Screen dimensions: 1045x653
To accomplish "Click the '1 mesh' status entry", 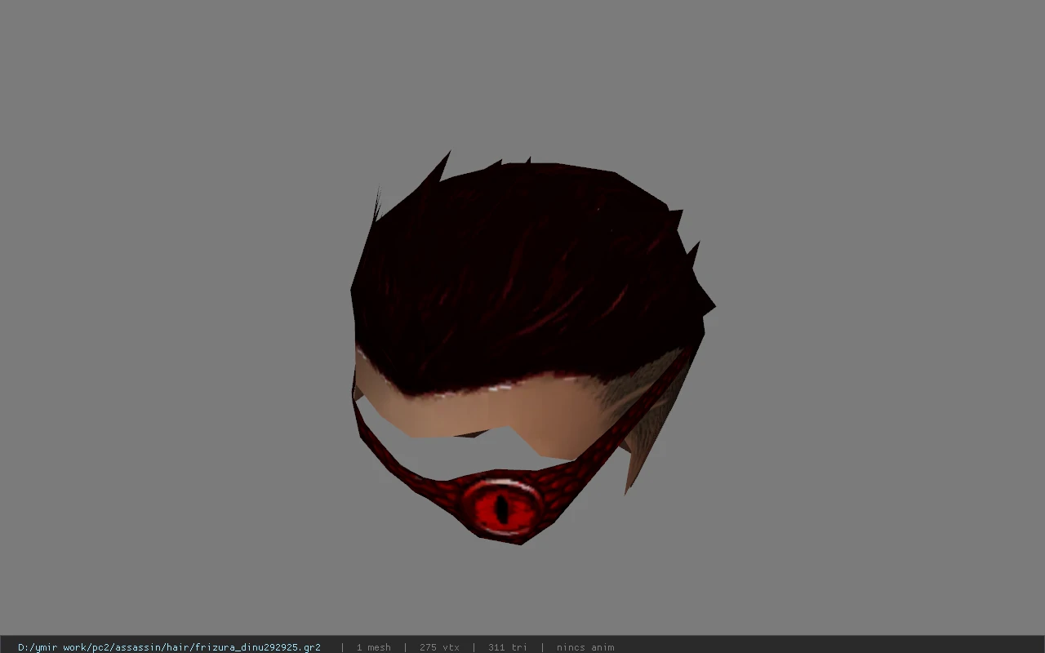I will (373, 647).
